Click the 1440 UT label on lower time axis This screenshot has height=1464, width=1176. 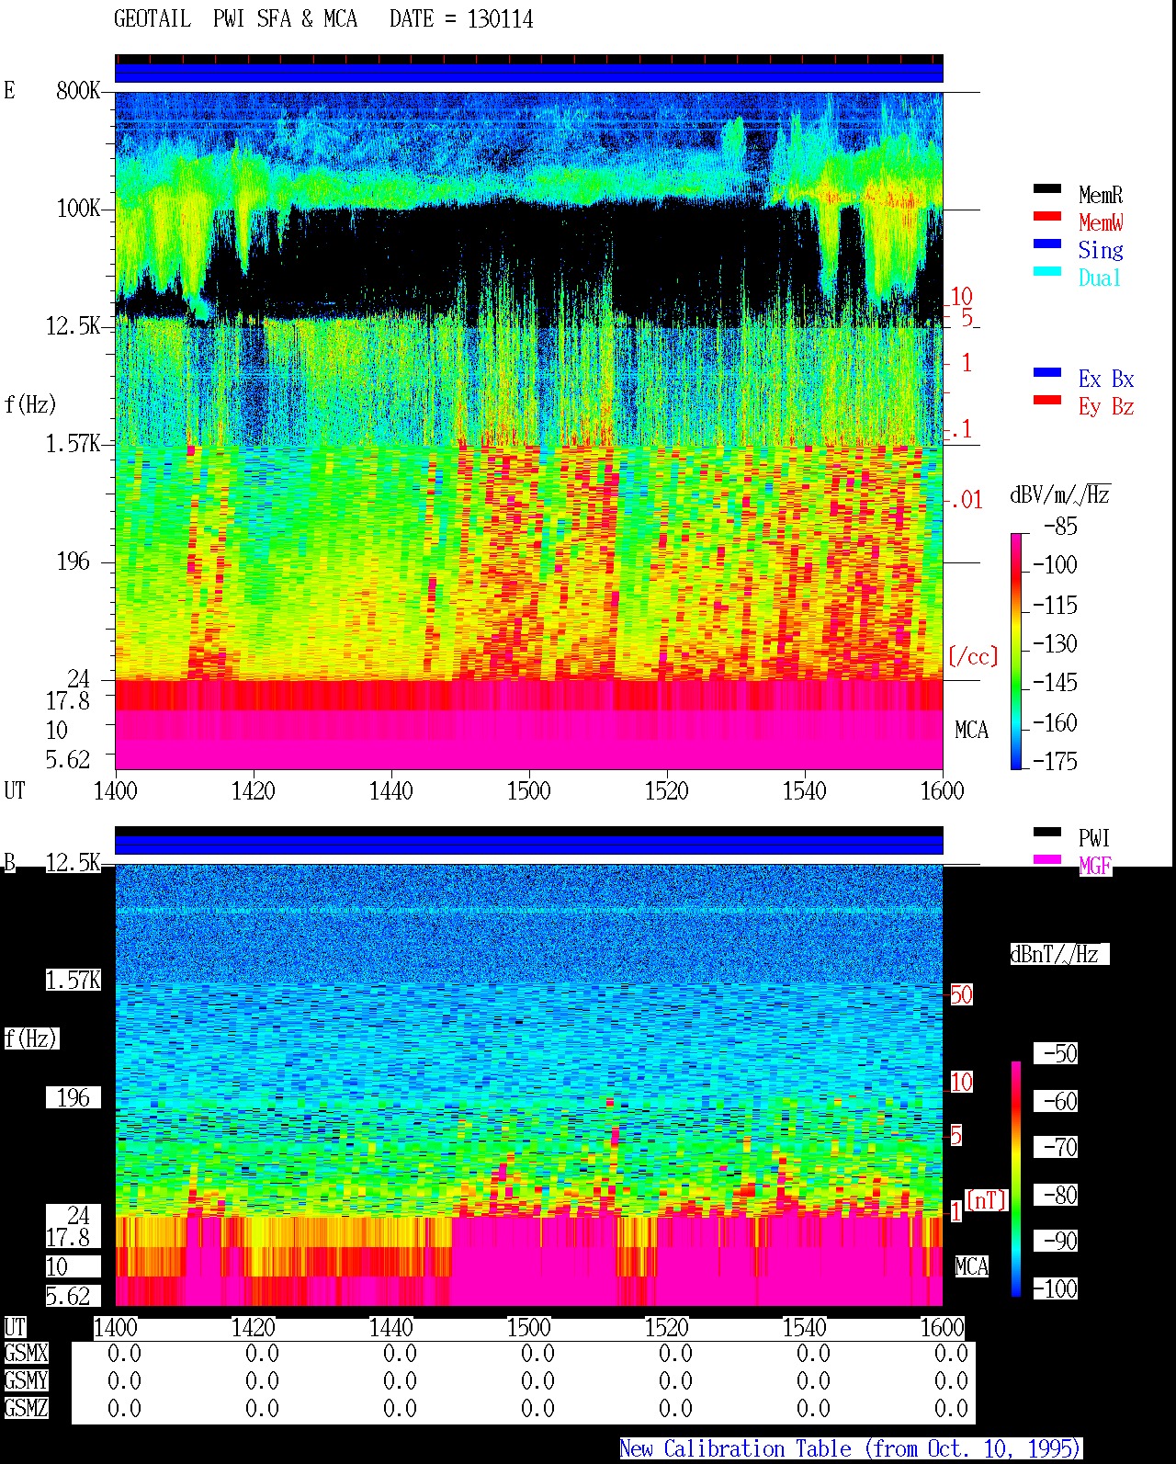(x=391, y=1327)
